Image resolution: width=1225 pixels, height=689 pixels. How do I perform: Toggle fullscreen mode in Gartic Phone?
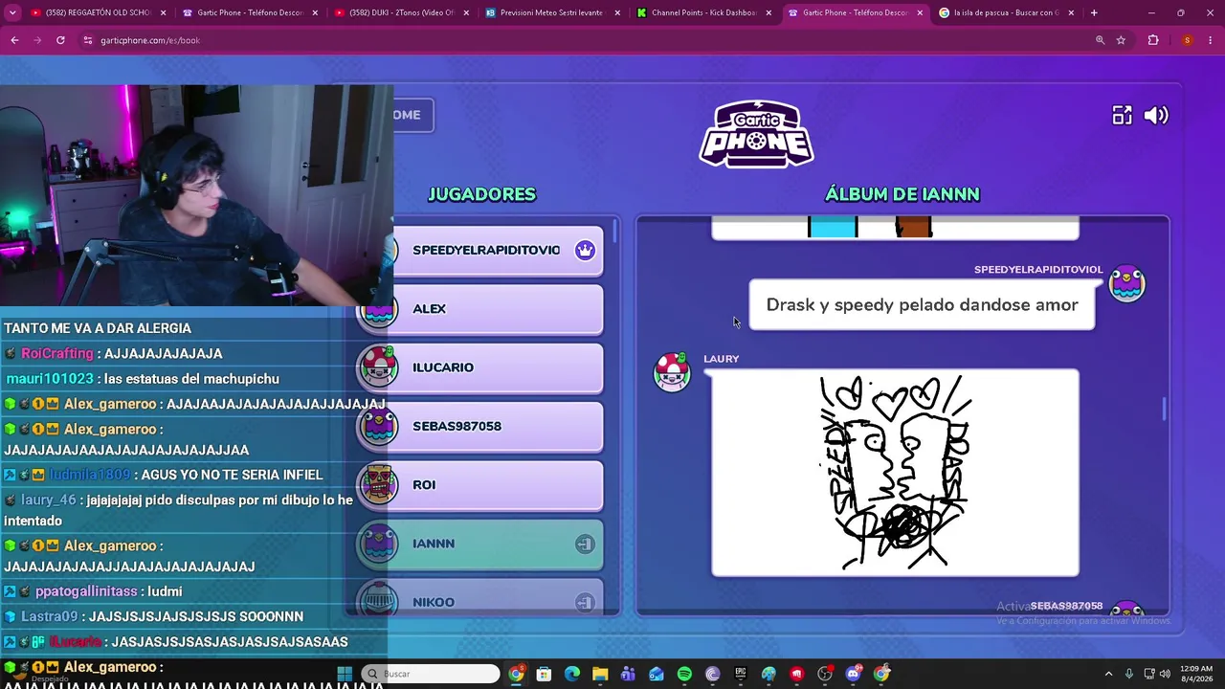1122,116
